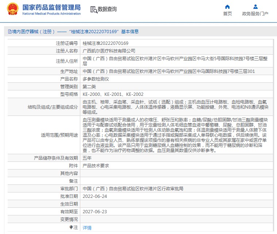Click the 生产地址 label
The image size is (277, 234).
tap(69, 71)
